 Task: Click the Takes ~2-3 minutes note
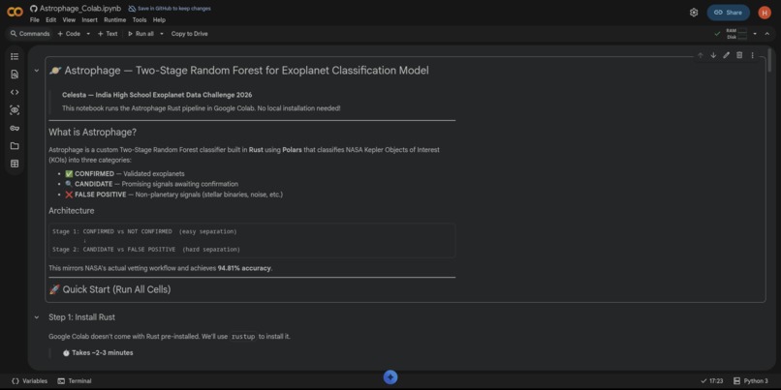98,352
